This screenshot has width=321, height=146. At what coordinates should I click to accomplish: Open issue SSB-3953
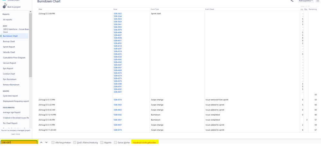click(x=118, y=27)
